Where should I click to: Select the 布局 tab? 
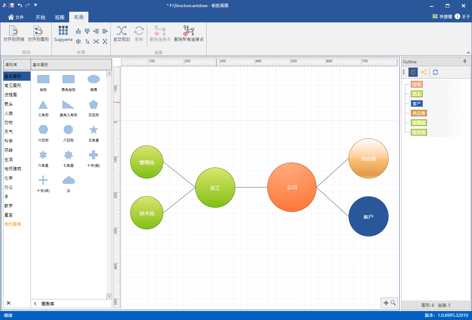coord(79,17)
